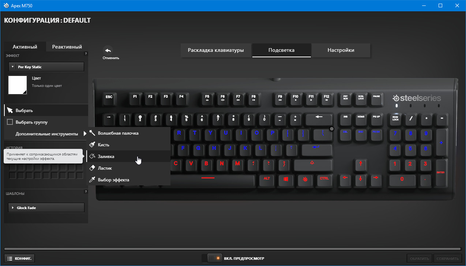466x266 pixels.
Task: Open the КОНФИГ. configurations list
Action: click(x=20, y=258)
